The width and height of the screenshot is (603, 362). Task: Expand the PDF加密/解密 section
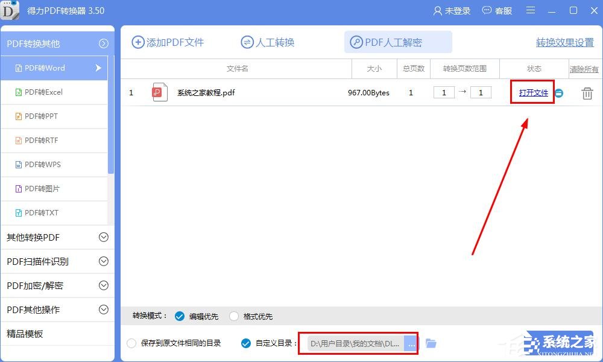tap(57, 285)
